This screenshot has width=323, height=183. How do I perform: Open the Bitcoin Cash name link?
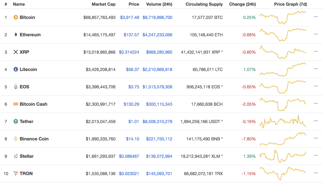[33, 104]
